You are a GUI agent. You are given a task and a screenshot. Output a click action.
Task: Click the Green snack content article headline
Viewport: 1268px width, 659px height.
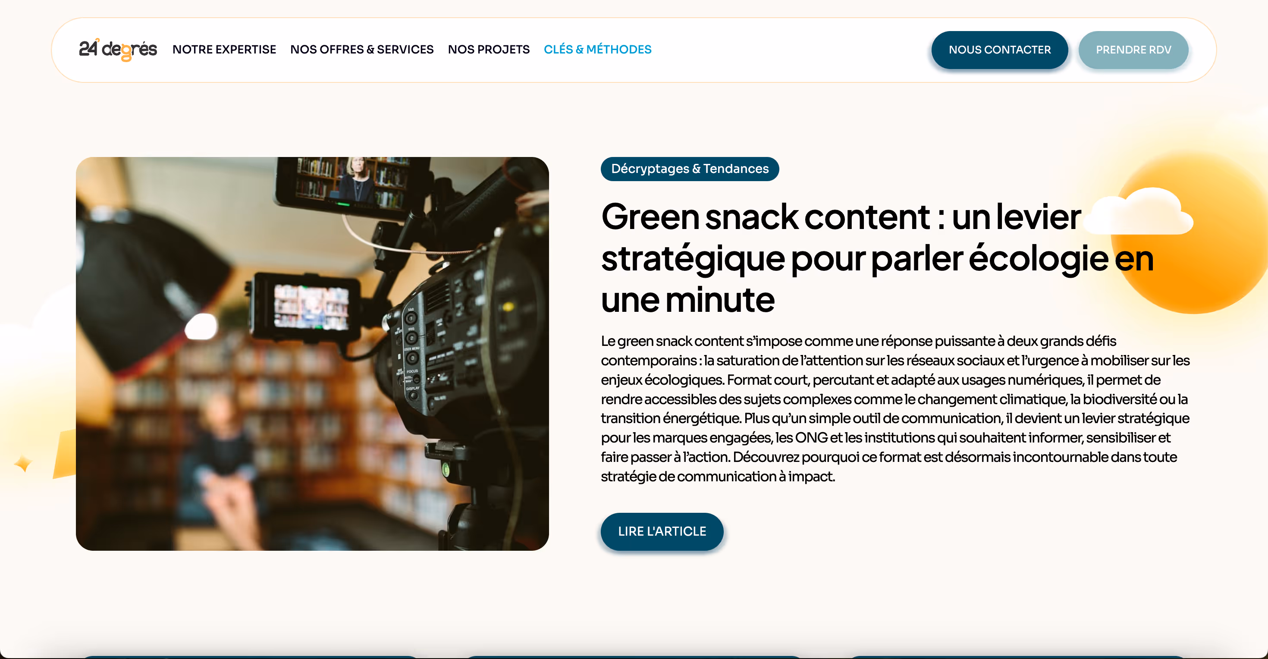point(877,258)
